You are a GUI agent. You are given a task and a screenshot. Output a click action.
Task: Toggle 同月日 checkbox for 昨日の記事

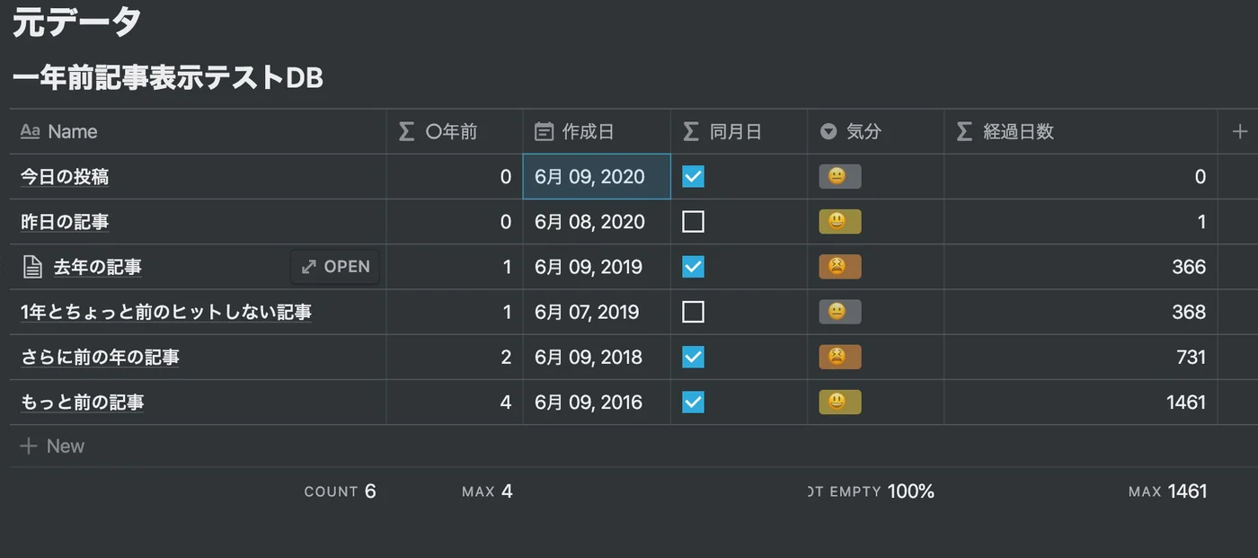click(x=693, y=221)
